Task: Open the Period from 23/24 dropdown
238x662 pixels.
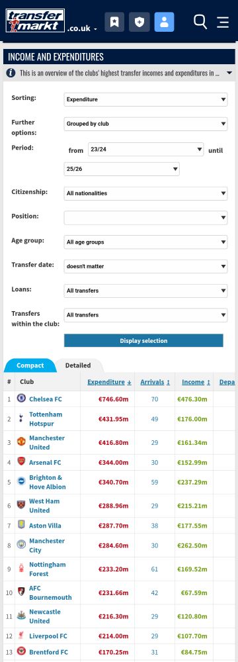Action: [145, 150]
